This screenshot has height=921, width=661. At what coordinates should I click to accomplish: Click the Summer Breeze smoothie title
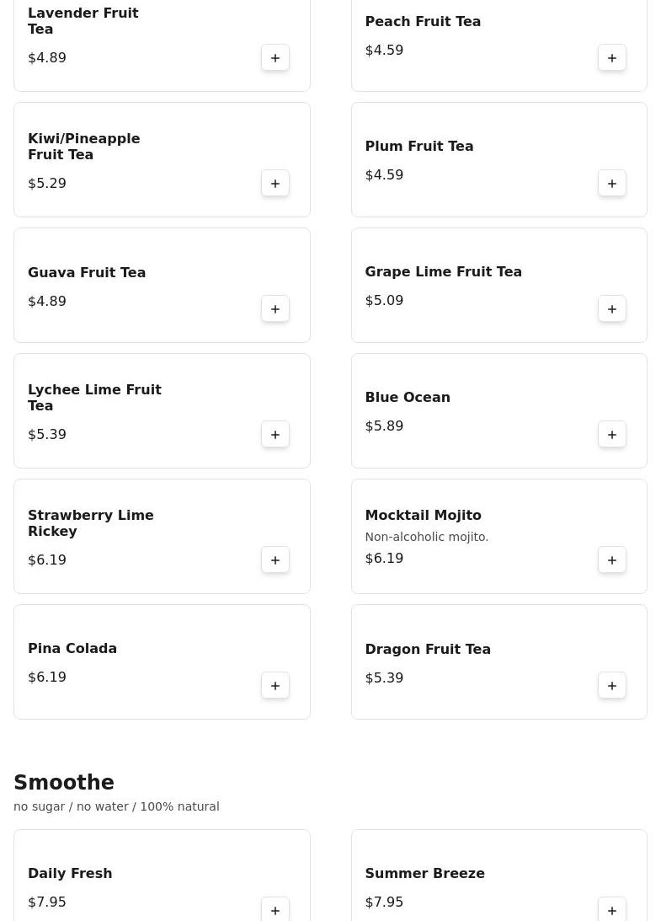(424, 873)
